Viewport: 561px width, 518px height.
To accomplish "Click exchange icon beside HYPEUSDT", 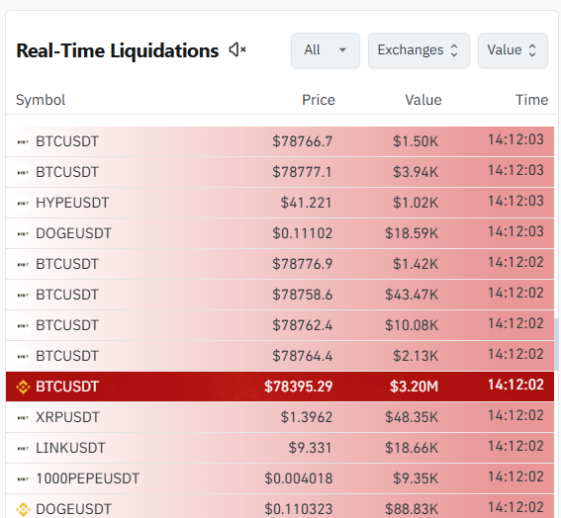I will [24, 204].
